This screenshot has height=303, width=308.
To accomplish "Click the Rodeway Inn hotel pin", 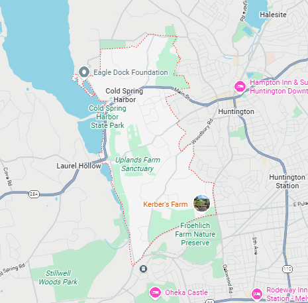I will (257, 294).
